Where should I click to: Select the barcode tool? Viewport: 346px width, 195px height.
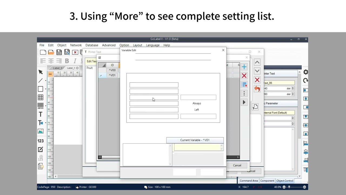[x=41, y=106]
